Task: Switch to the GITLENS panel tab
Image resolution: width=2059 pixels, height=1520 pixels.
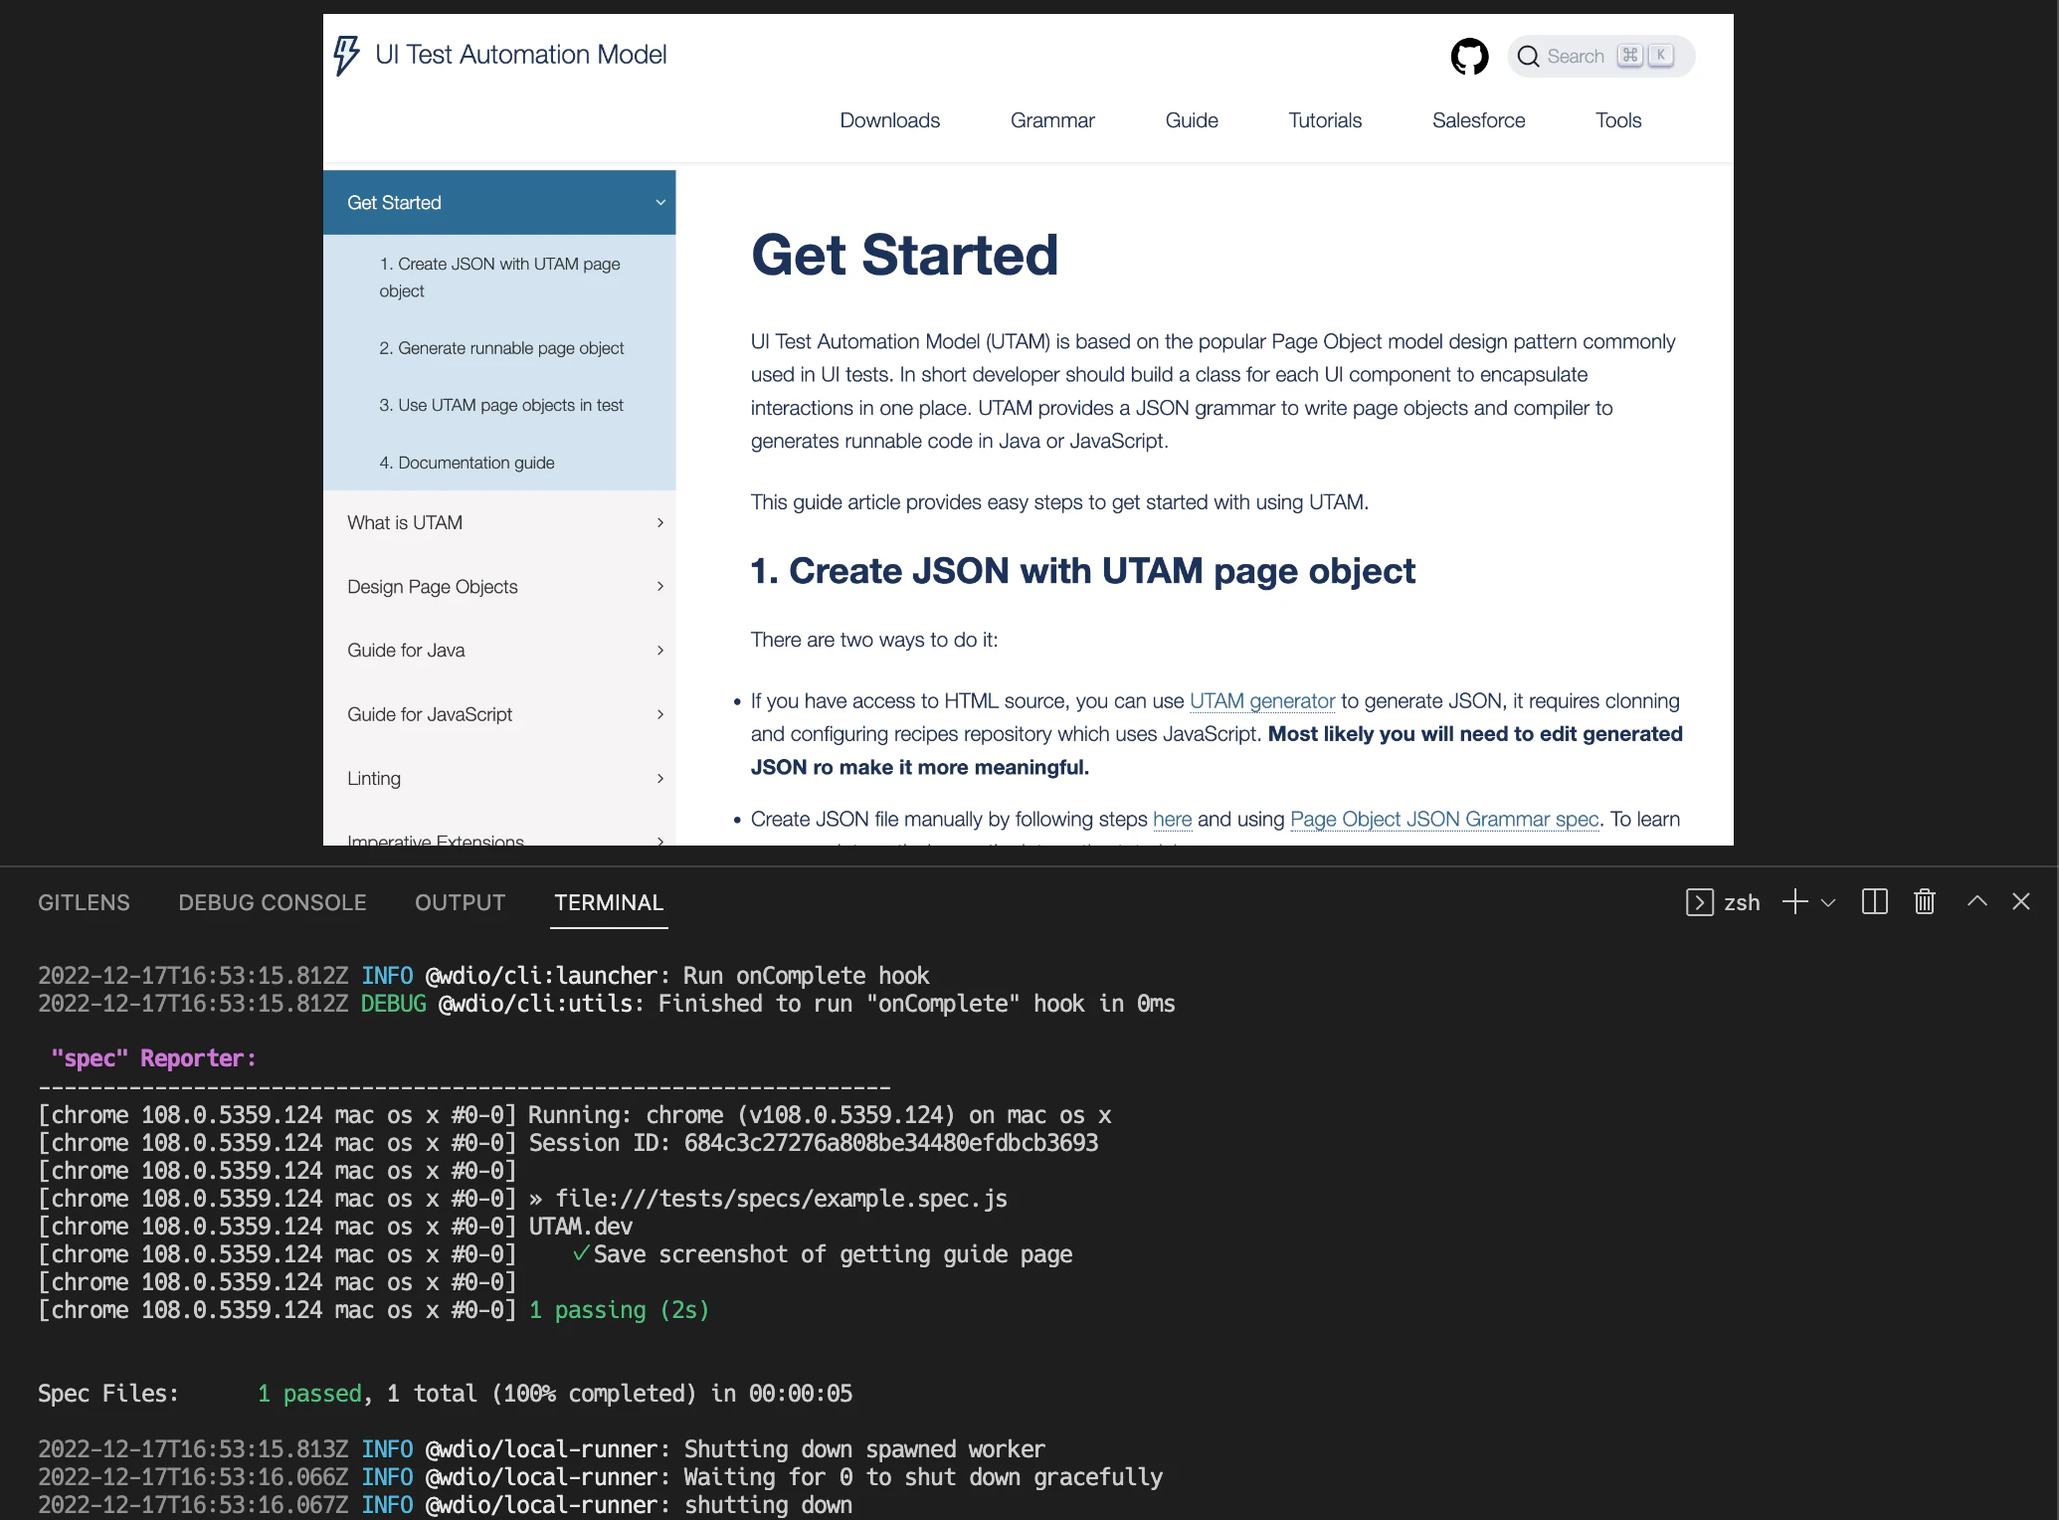Action: coord(84,902)
